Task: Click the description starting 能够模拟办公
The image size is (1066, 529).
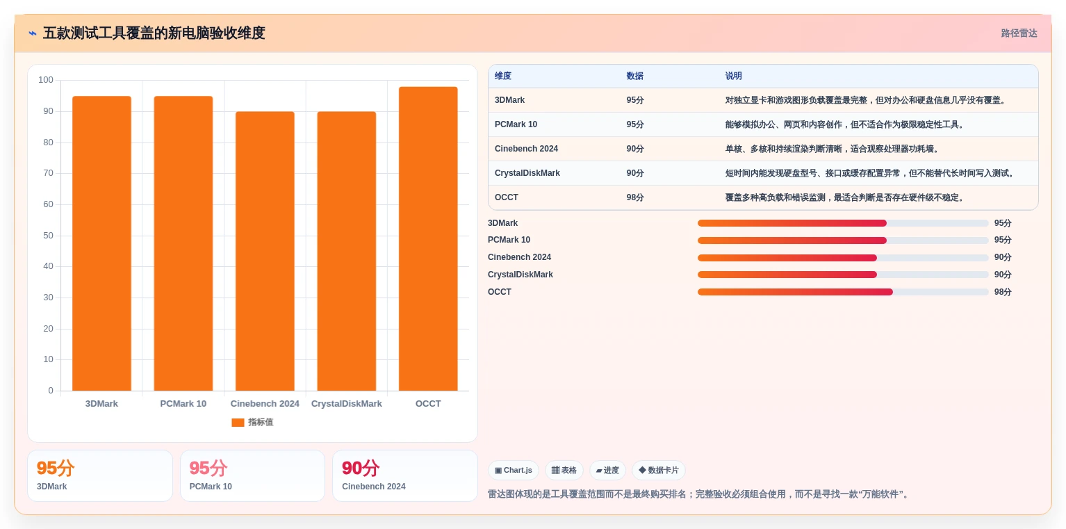Action: [845, 124]
